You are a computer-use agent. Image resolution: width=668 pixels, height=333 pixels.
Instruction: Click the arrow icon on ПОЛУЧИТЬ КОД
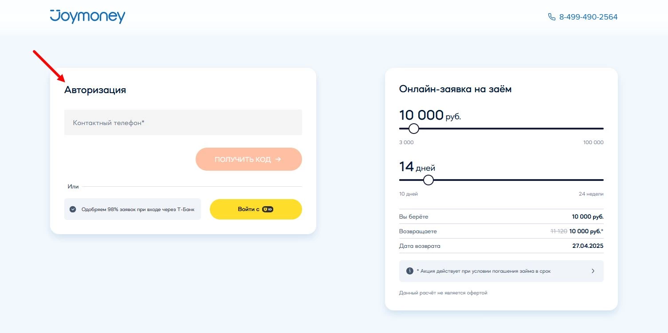278,159
